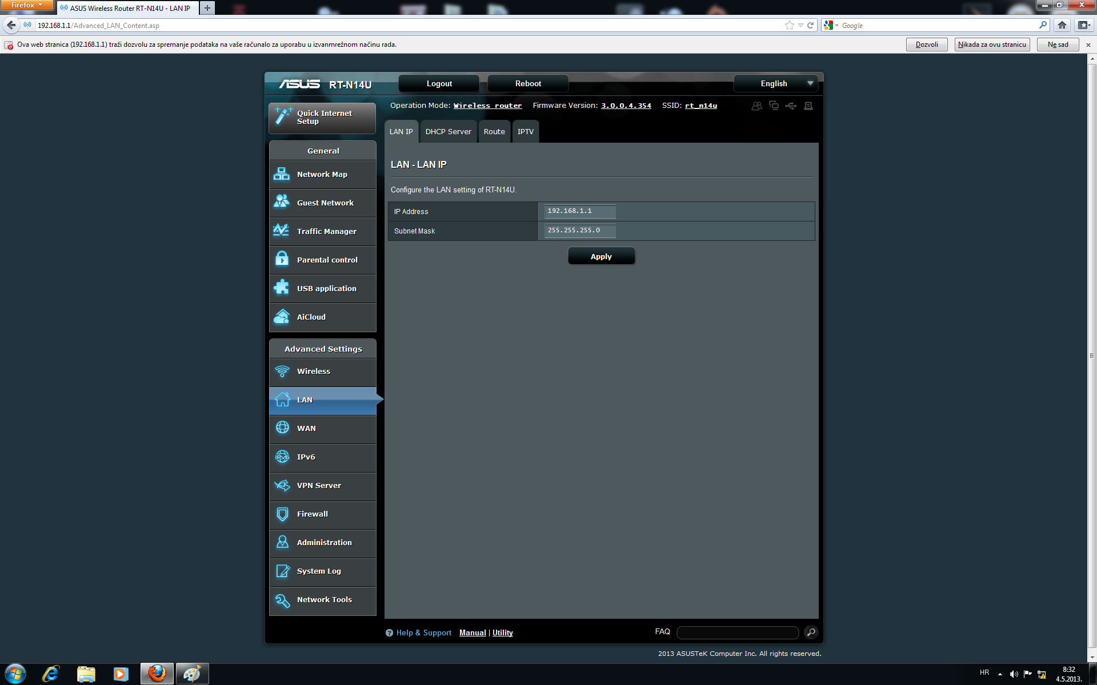Click the Traffic Manager graph icon

(281, 230)
